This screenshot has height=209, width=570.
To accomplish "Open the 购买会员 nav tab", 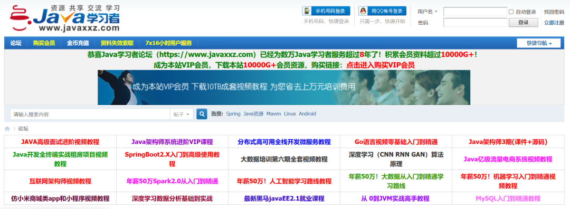I will tap(44, 43).
